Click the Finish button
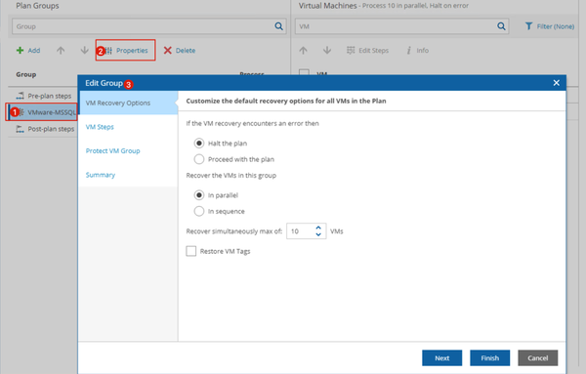Viewport: 586px width, 374px height. tap(490, 358)
